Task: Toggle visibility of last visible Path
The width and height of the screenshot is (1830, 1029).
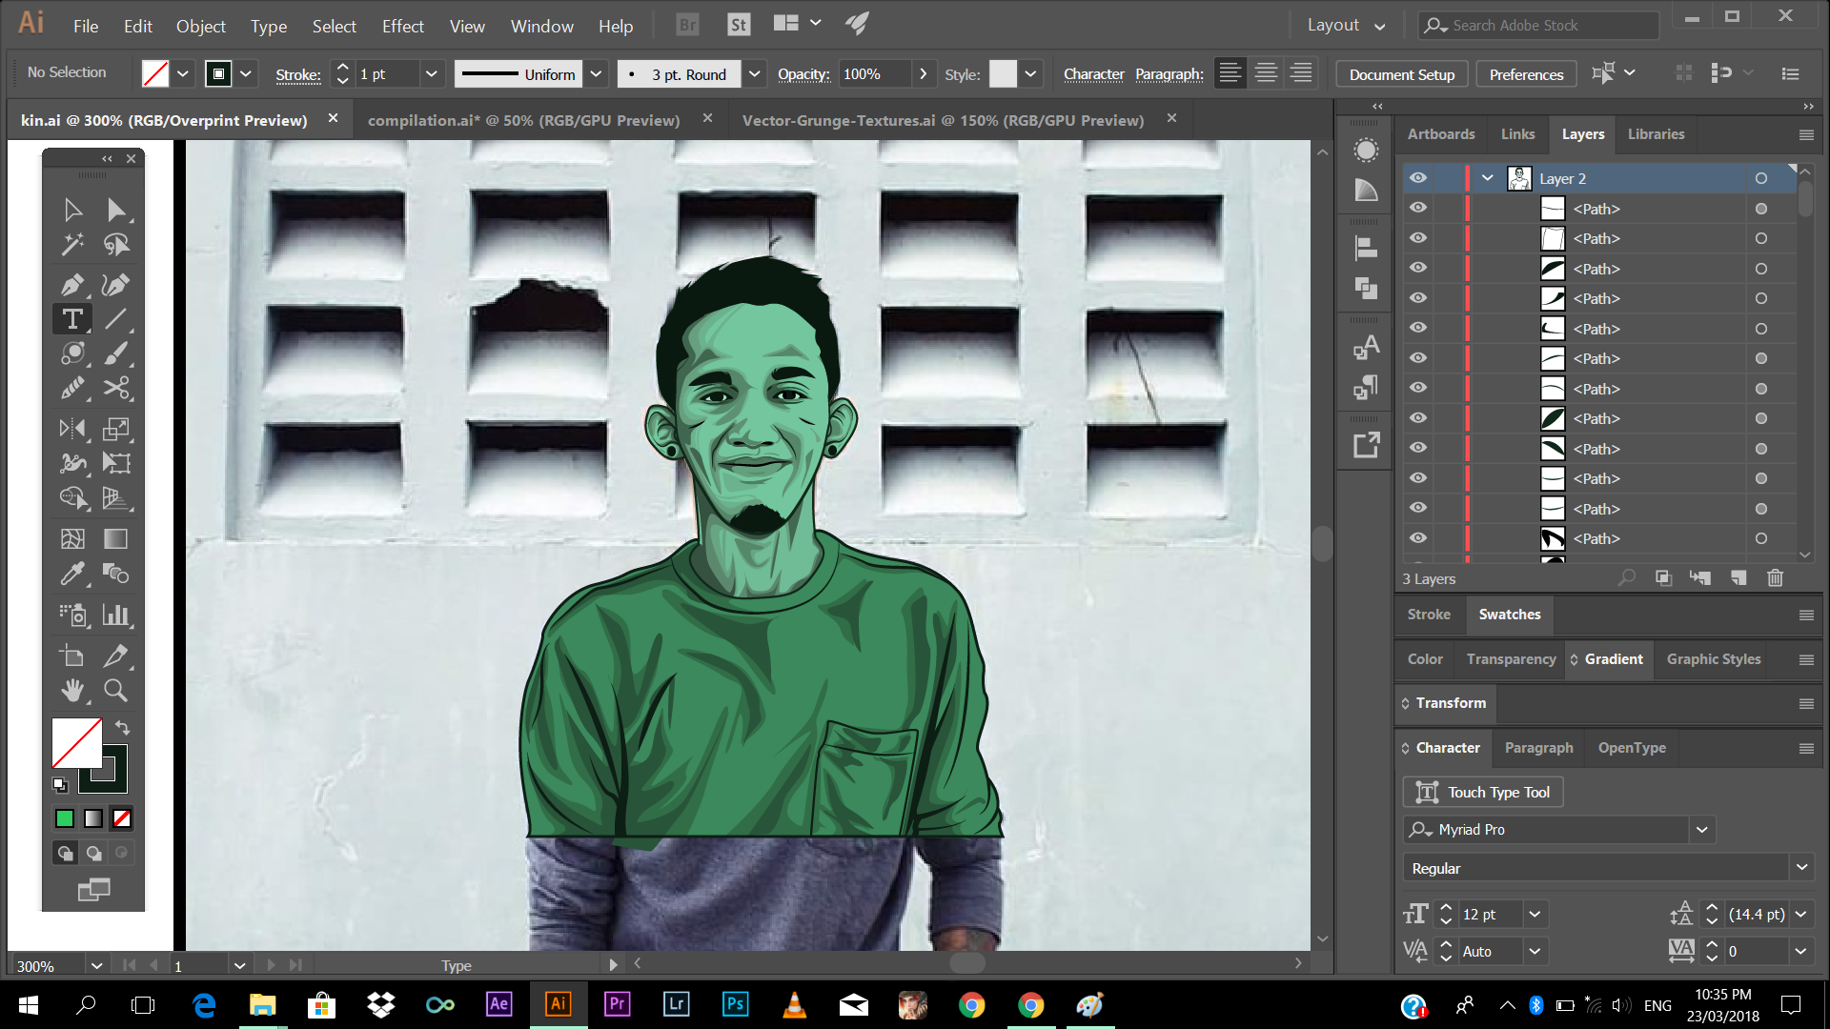Action: click(x=1418, y=538)
